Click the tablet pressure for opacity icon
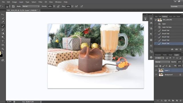Screen dimensions: 183x103 coord(58,6)
